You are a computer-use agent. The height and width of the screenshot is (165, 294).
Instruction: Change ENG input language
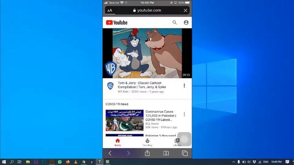pyautogui.click(x=266, y=162)
